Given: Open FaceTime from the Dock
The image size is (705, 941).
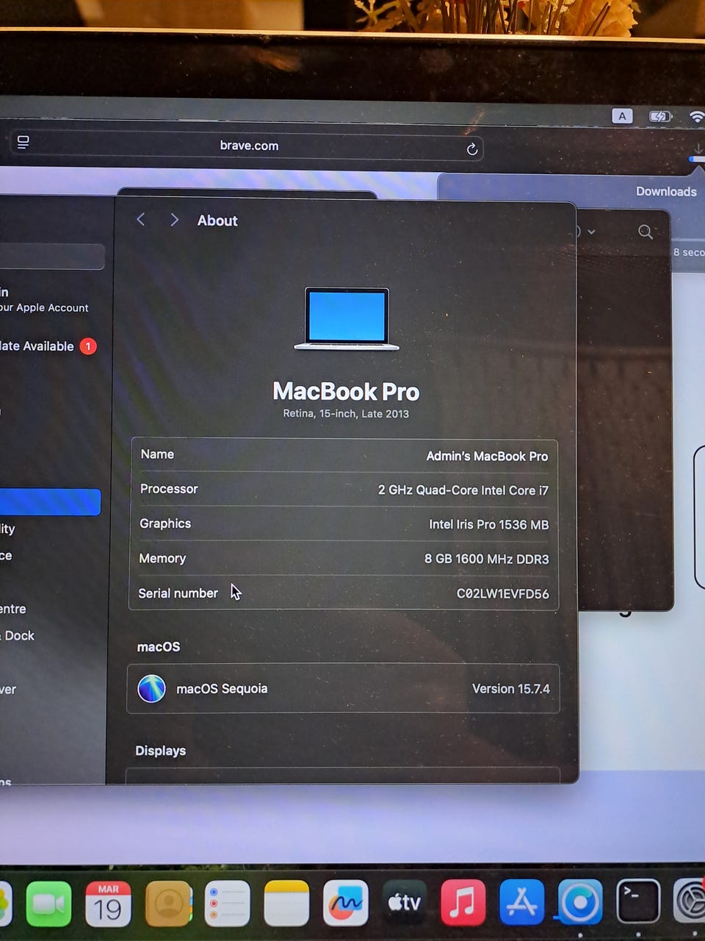Looking at the screenshot, I should (x=48, y=904).
